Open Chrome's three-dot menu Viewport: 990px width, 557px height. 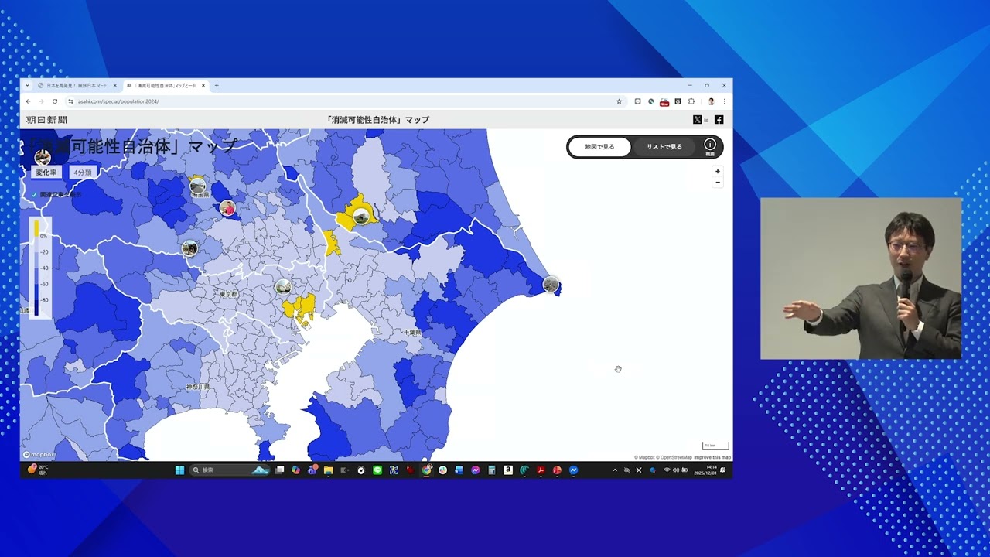pyautogui.click(x=725, y=101)
